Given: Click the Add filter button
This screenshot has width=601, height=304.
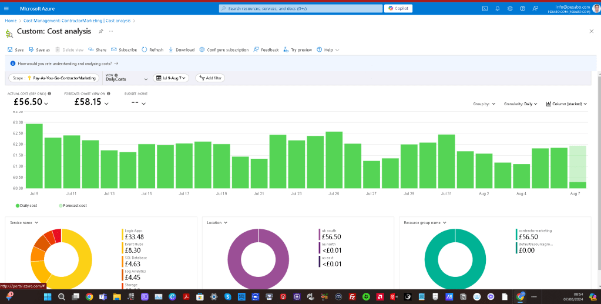Looking at the screenshot, I should 210,78.
